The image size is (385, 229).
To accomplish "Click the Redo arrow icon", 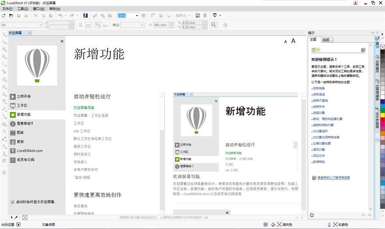I will point(72,15).
